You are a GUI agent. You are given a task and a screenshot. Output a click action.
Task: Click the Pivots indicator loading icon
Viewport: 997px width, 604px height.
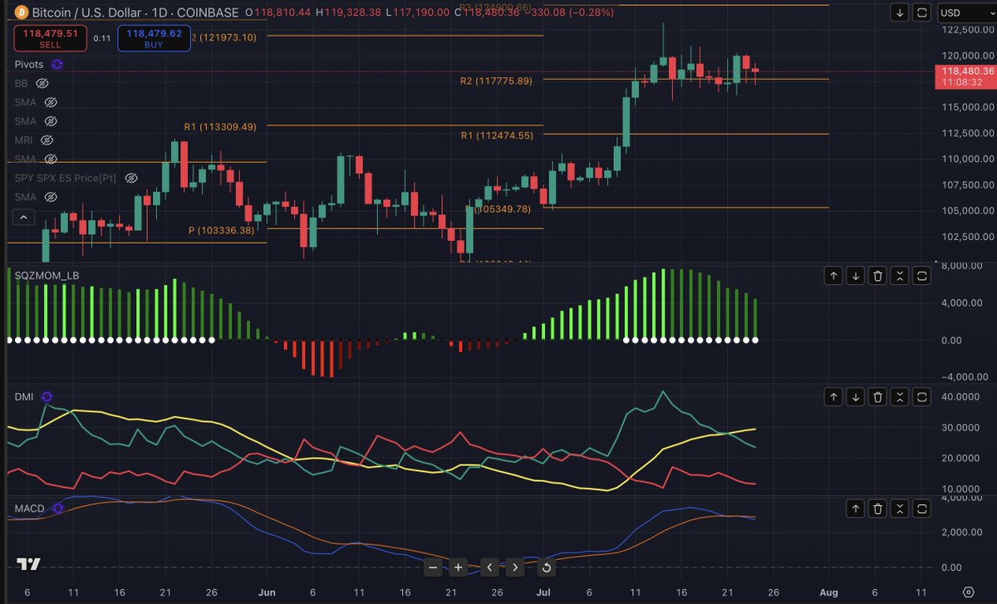pos(56,64)
